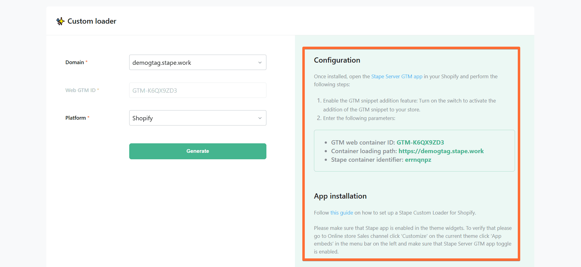Click the Custom loader sparkle icon
Viewport: 581px width, 267px height.
(x=60, y=21)
